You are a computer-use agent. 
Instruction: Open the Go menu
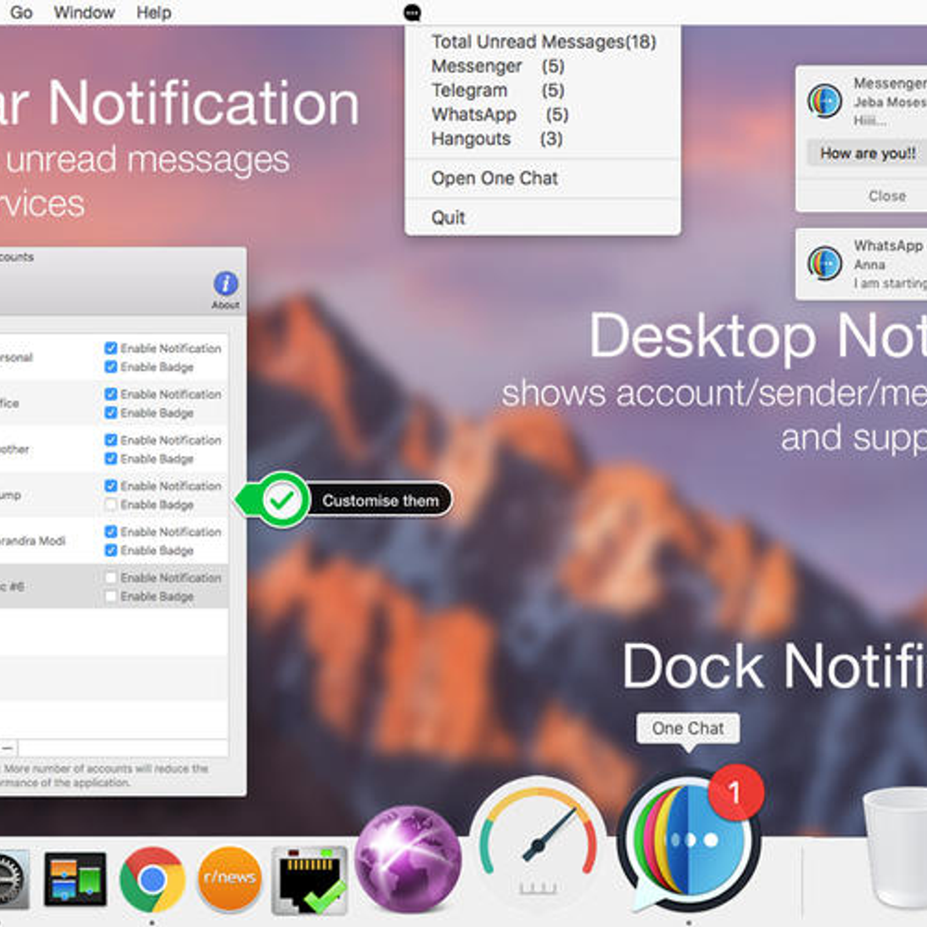tap(21, 12)
